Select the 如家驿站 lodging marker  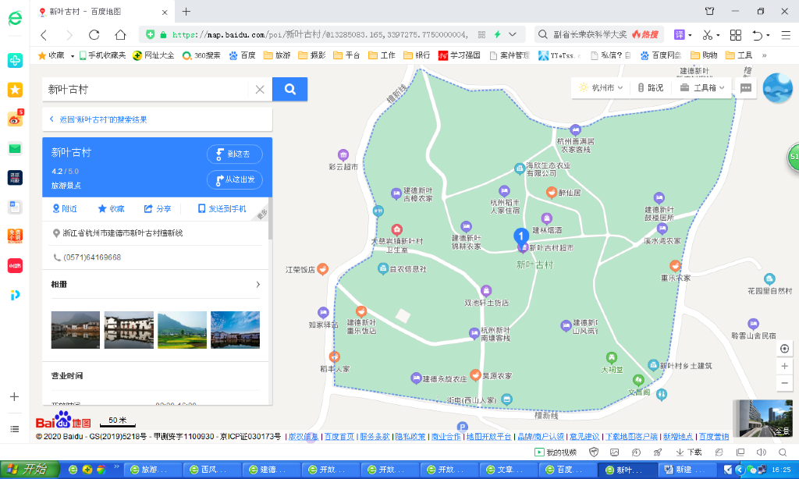pyautogui.click(x=323, y=312)
